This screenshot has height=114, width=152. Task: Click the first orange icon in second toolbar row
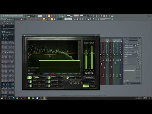[44, 19]
